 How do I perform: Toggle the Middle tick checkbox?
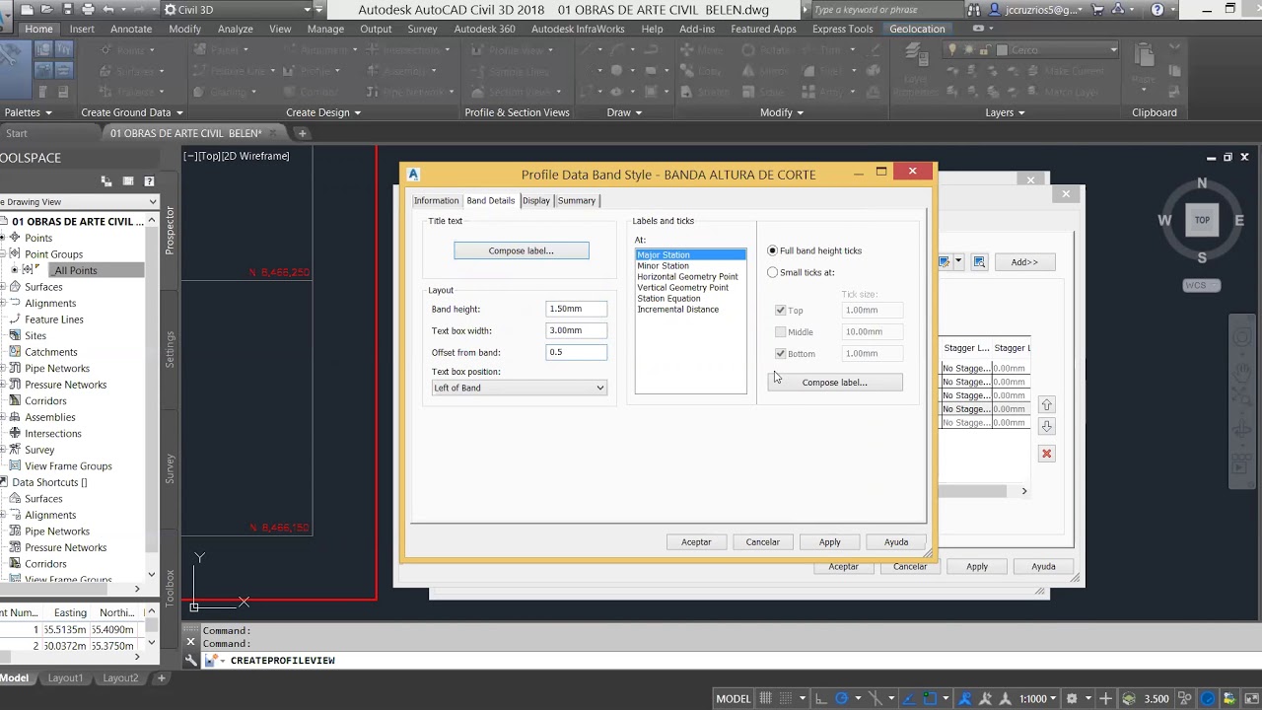[x=781, y=331]
